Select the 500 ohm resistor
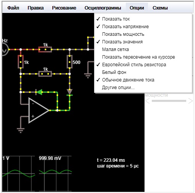Image resolution: width=195 pixels, height=193 pixels. [x=70, y=62]
